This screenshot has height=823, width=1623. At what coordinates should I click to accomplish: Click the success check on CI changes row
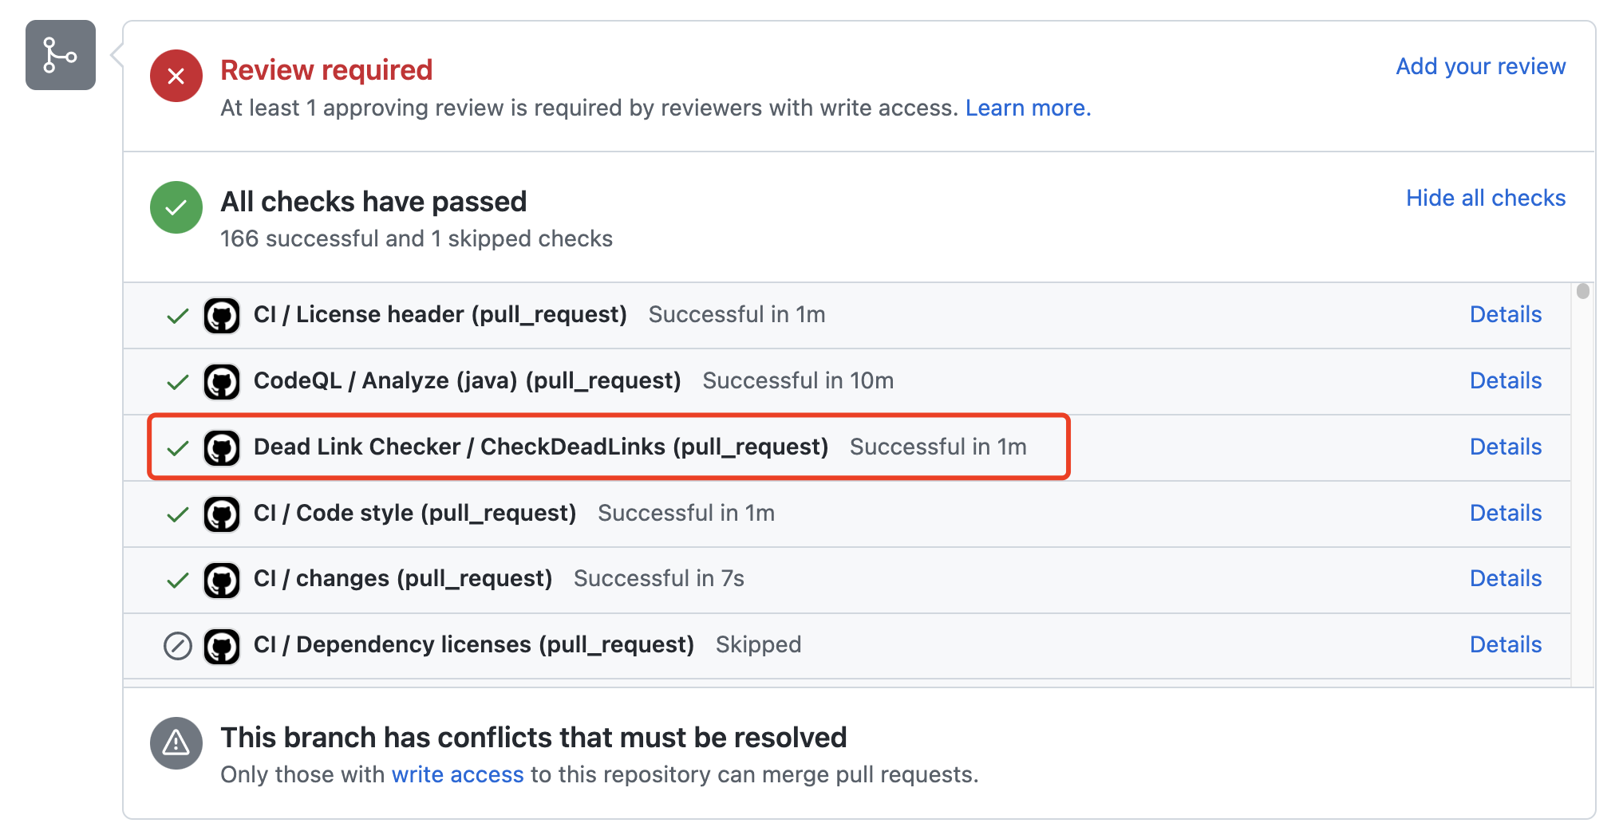[x=177, y=580]
